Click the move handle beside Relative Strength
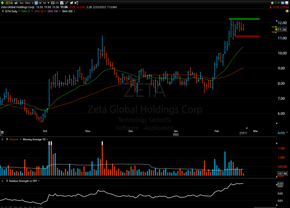This screenshot has width=290, height=208. [x=7, y=181]
